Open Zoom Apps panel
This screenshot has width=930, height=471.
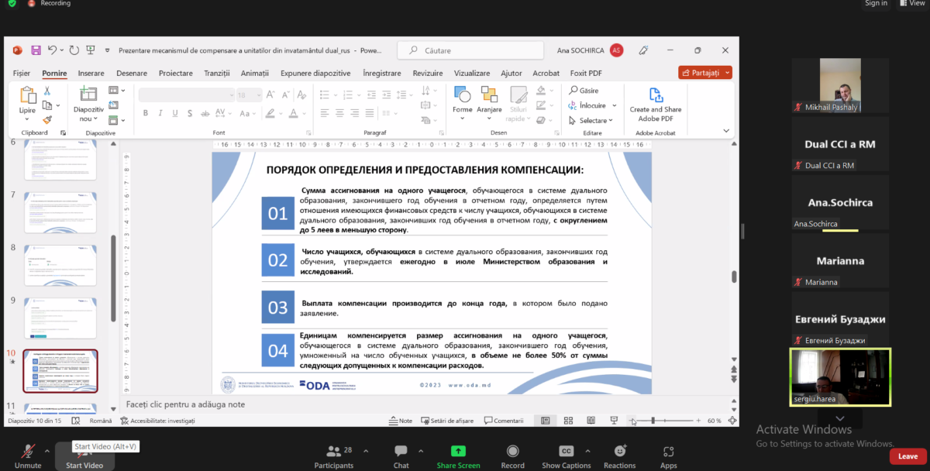pos(668,456)
